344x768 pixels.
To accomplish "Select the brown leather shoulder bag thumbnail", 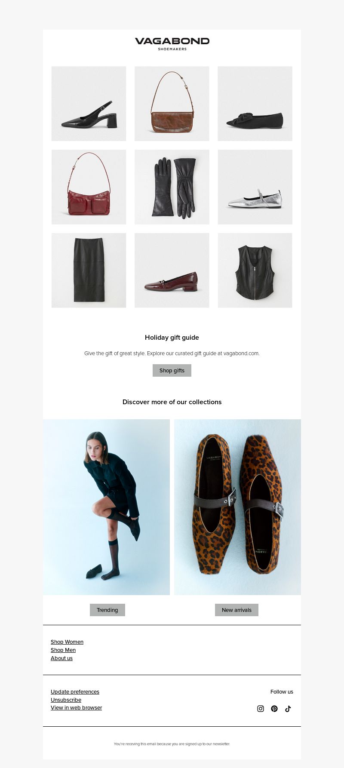I will point(172,104).
